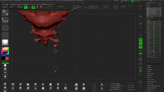Expand the UV Map section
The width and height of the screenshot is (164, 92).
(149, 78)
